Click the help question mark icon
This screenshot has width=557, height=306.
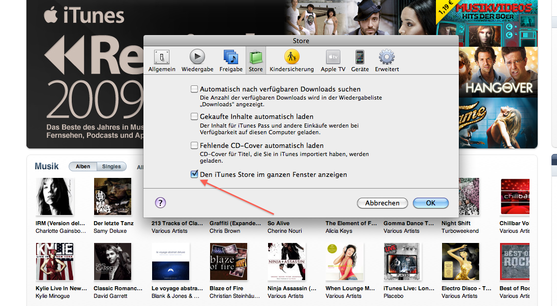[x=160, y=203]
